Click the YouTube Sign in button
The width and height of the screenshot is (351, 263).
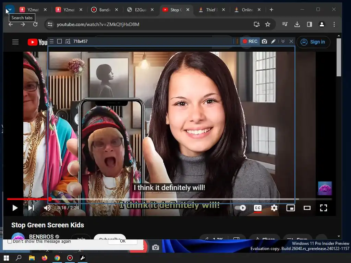(x=313, y=42)
